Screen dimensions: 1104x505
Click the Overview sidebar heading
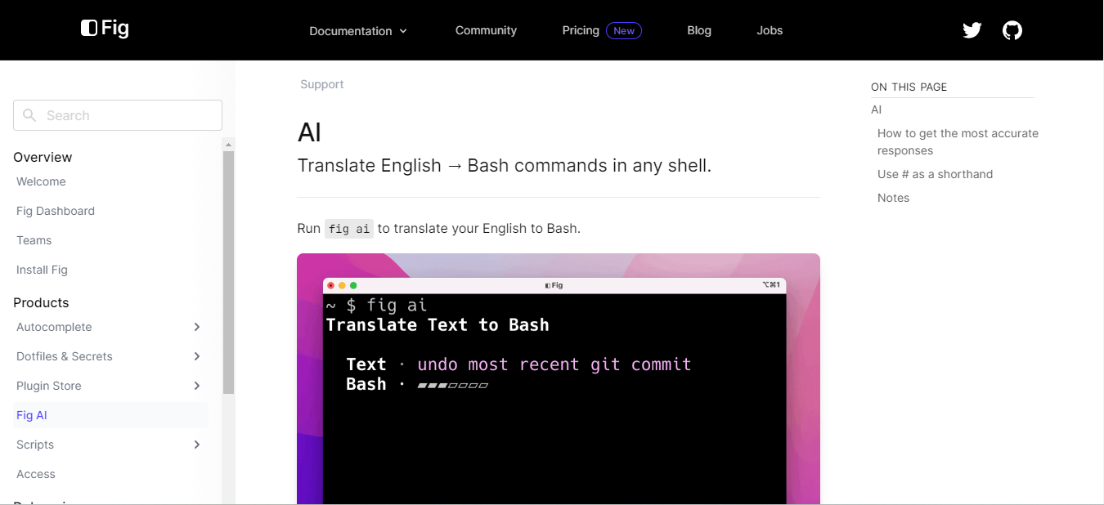(43, 157)
